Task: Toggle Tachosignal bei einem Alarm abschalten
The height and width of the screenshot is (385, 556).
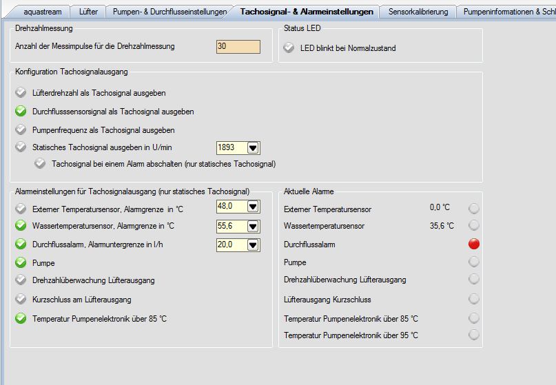Action: (40, 163)
